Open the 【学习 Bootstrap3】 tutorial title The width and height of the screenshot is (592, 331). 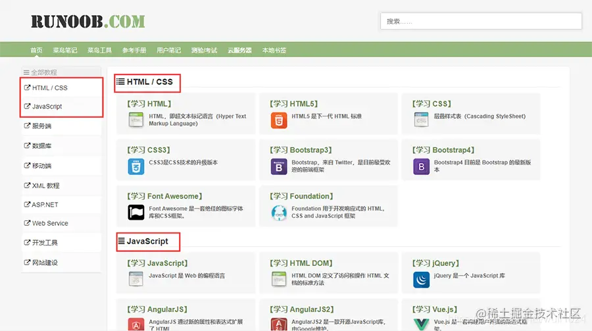click(301, 150)
